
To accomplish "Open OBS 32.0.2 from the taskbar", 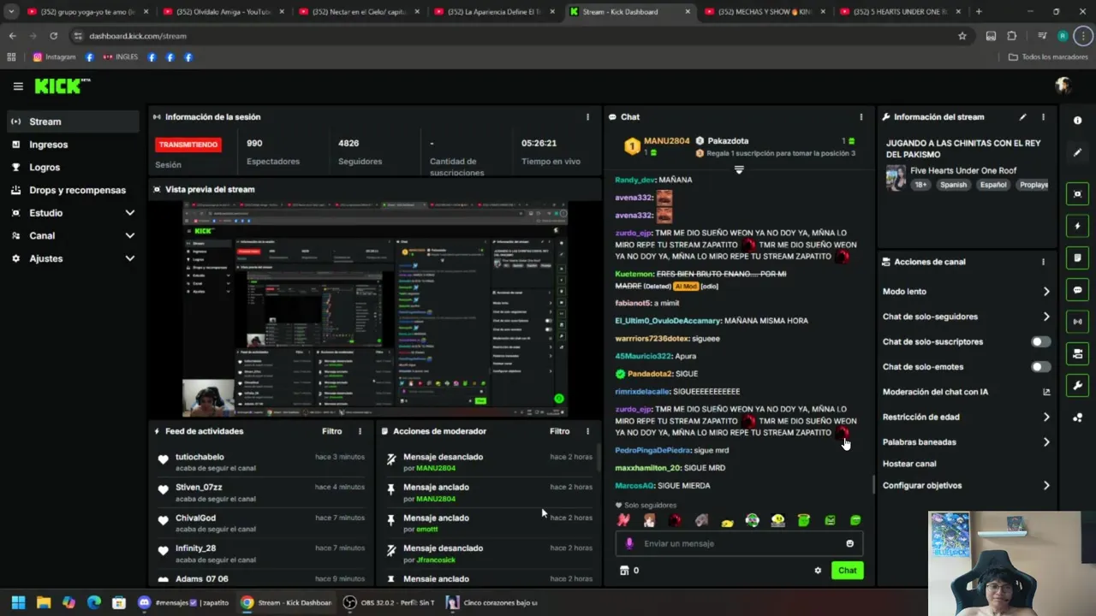I will point(388,602).
